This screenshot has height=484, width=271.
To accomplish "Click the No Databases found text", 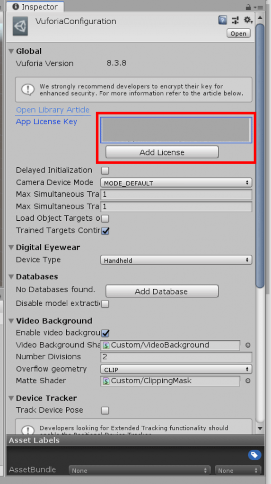I will [55, 290].
